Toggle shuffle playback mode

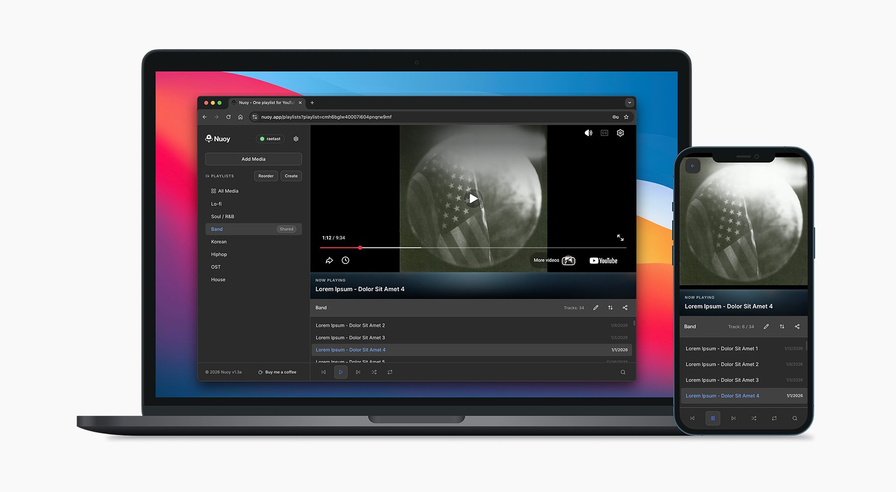click(x=374, y=372)
